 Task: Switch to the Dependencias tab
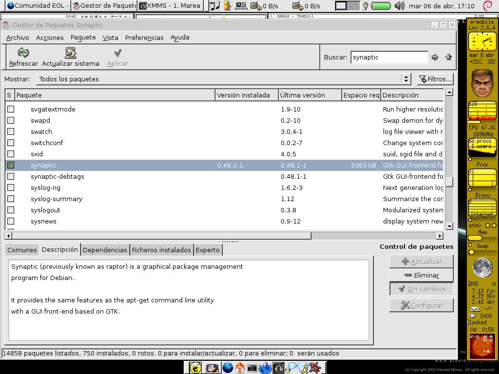105,250
